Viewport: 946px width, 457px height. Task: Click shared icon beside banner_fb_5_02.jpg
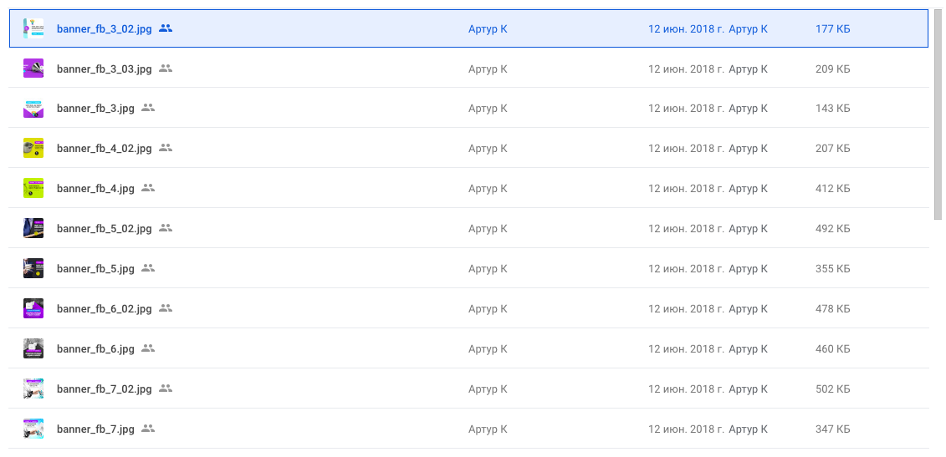coord(166,228)
